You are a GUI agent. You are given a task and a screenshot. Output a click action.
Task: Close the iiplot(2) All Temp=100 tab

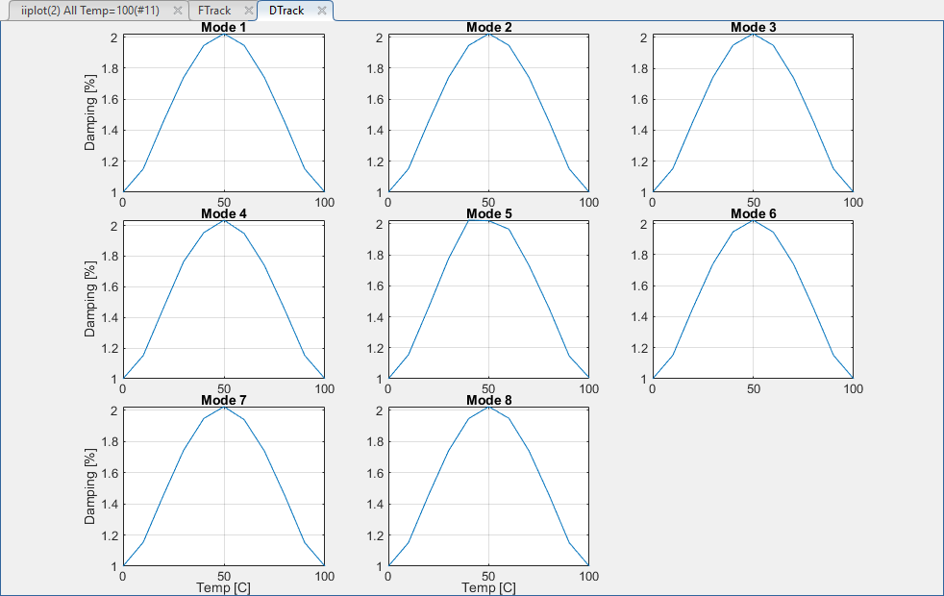(x=177, y=11)
